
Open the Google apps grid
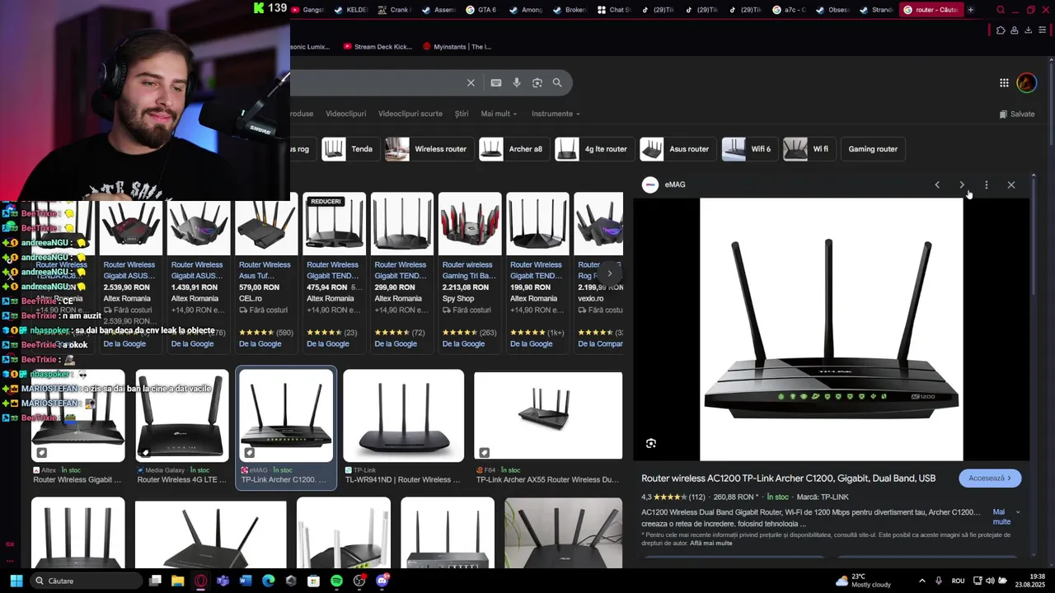pos(1004,82)
